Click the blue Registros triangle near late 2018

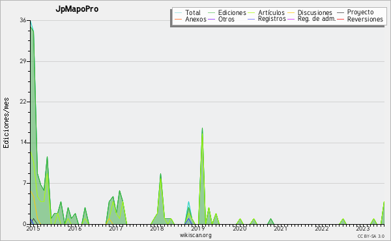(x=189, y=221)
